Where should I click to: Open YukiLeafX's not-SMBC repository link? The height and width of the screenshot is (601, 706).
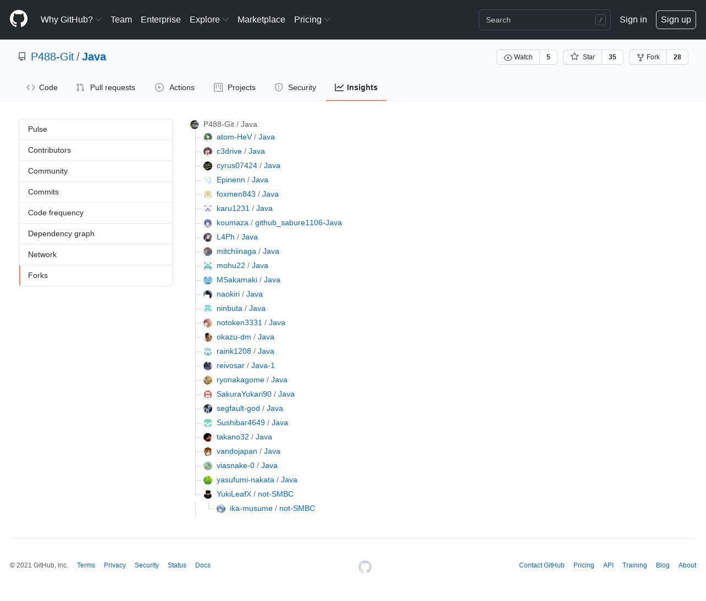point(275,494)
